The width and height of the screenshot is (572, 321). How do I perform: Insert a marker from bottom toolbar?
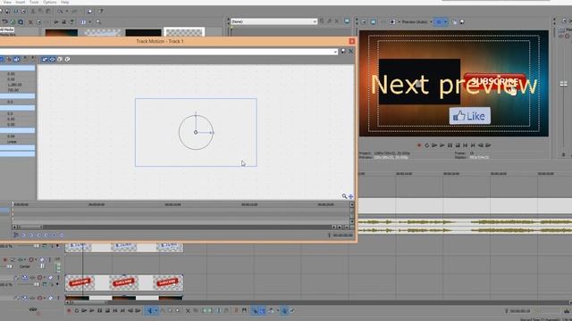[236, 311]
